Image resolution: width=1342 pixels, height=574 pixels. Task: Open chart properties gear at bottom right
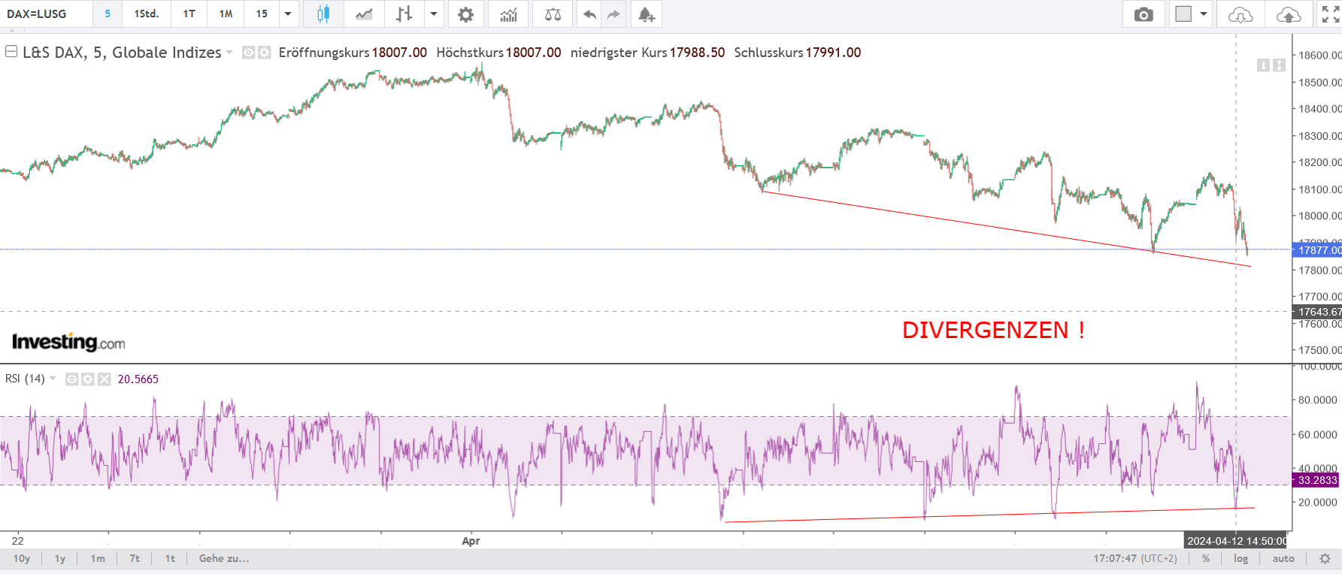pos(1325,558)
